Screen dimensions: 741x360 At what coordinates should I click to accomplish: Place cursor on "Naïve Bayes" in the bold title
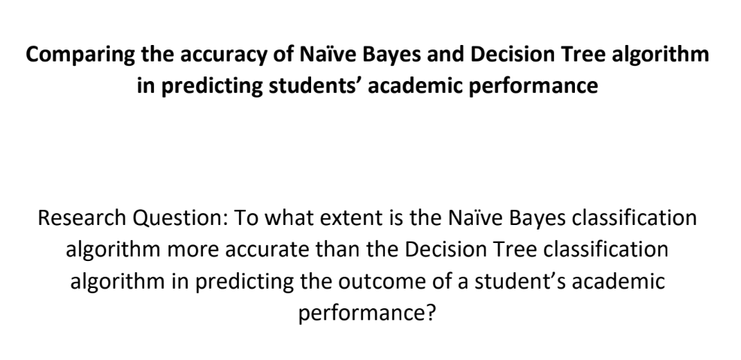360,54
